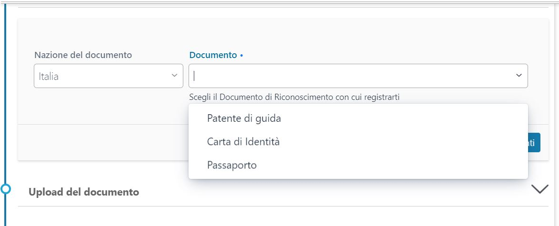Click the "Scegli il Documento di Riconoscimento" hint
This screenshot has width=559, height=226.
tap(294, 97)
